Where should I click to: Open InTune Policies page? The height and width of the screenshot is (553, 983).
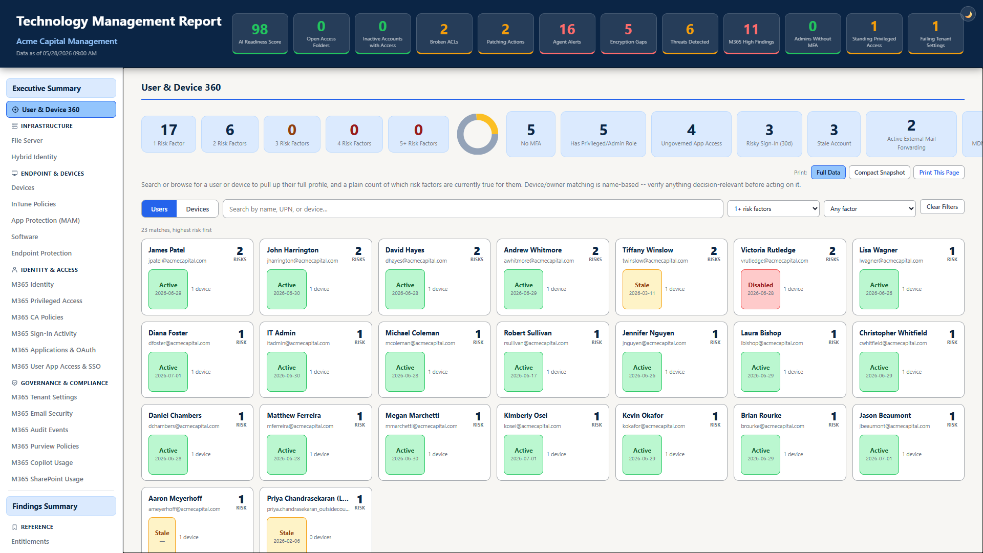pyautogui.click(x=34, y=204)
